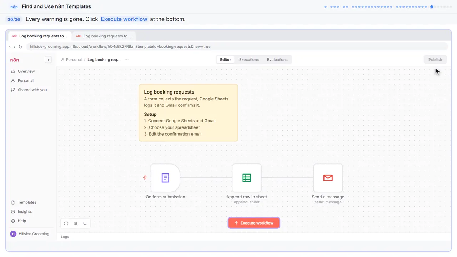Click the Execute workflow button on canvas
The height and width of the screenshot is (257, 457).
coord(254,223)
